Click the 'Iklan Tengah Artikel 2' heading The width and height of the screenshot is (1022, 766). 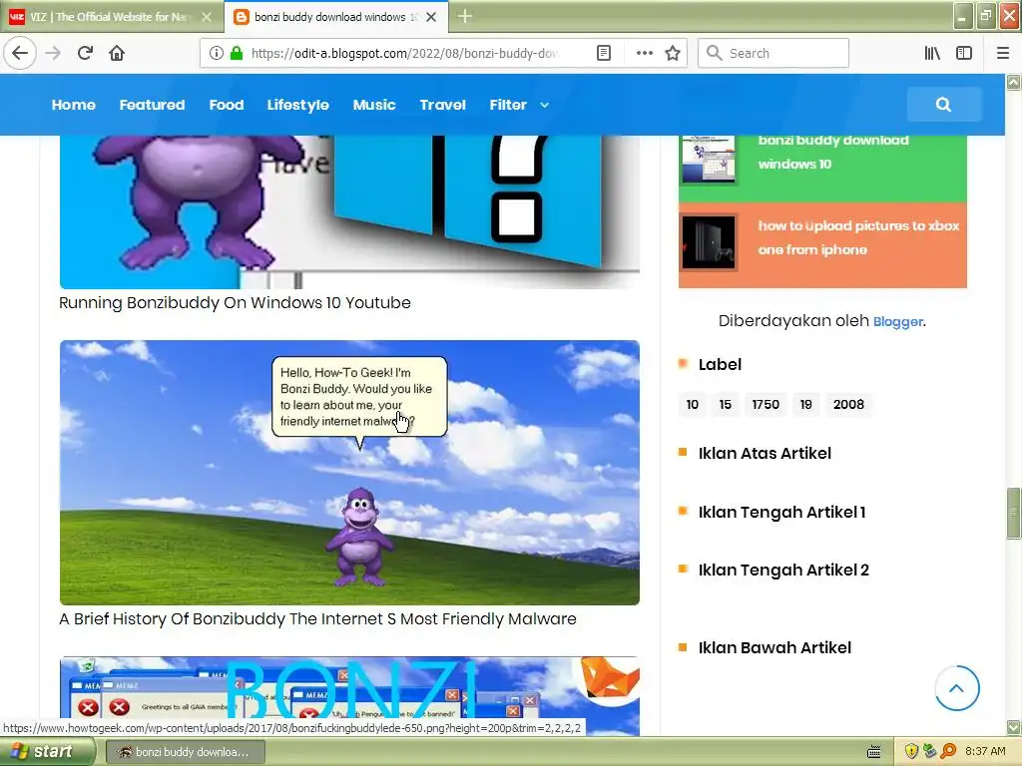click(783, 570)
